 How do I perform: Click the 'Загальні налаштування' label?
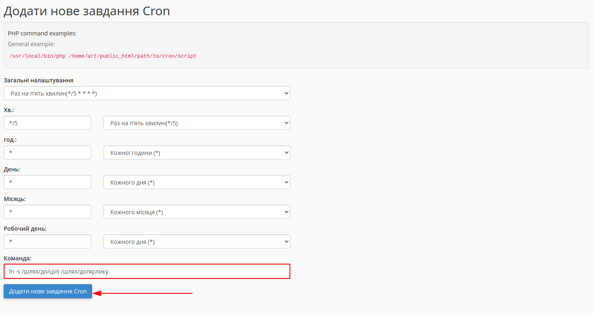38,80
